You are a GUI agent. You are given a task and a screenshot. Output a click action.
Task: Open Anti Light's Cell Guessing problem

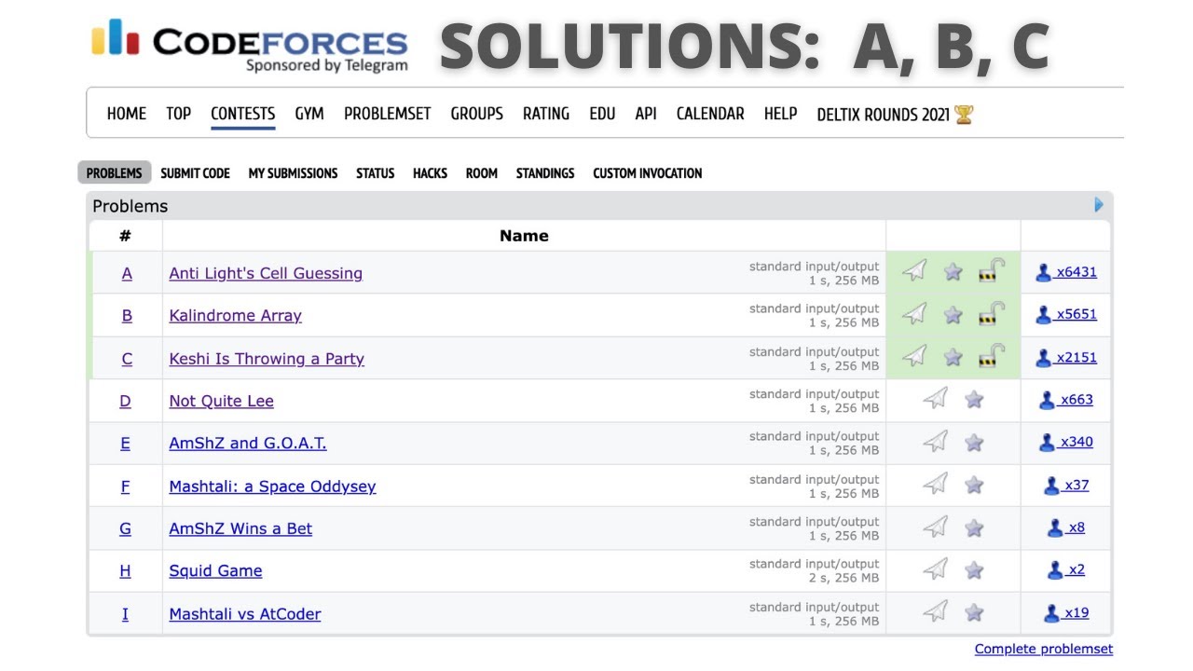pyautogui.click(x=266, y=273)
